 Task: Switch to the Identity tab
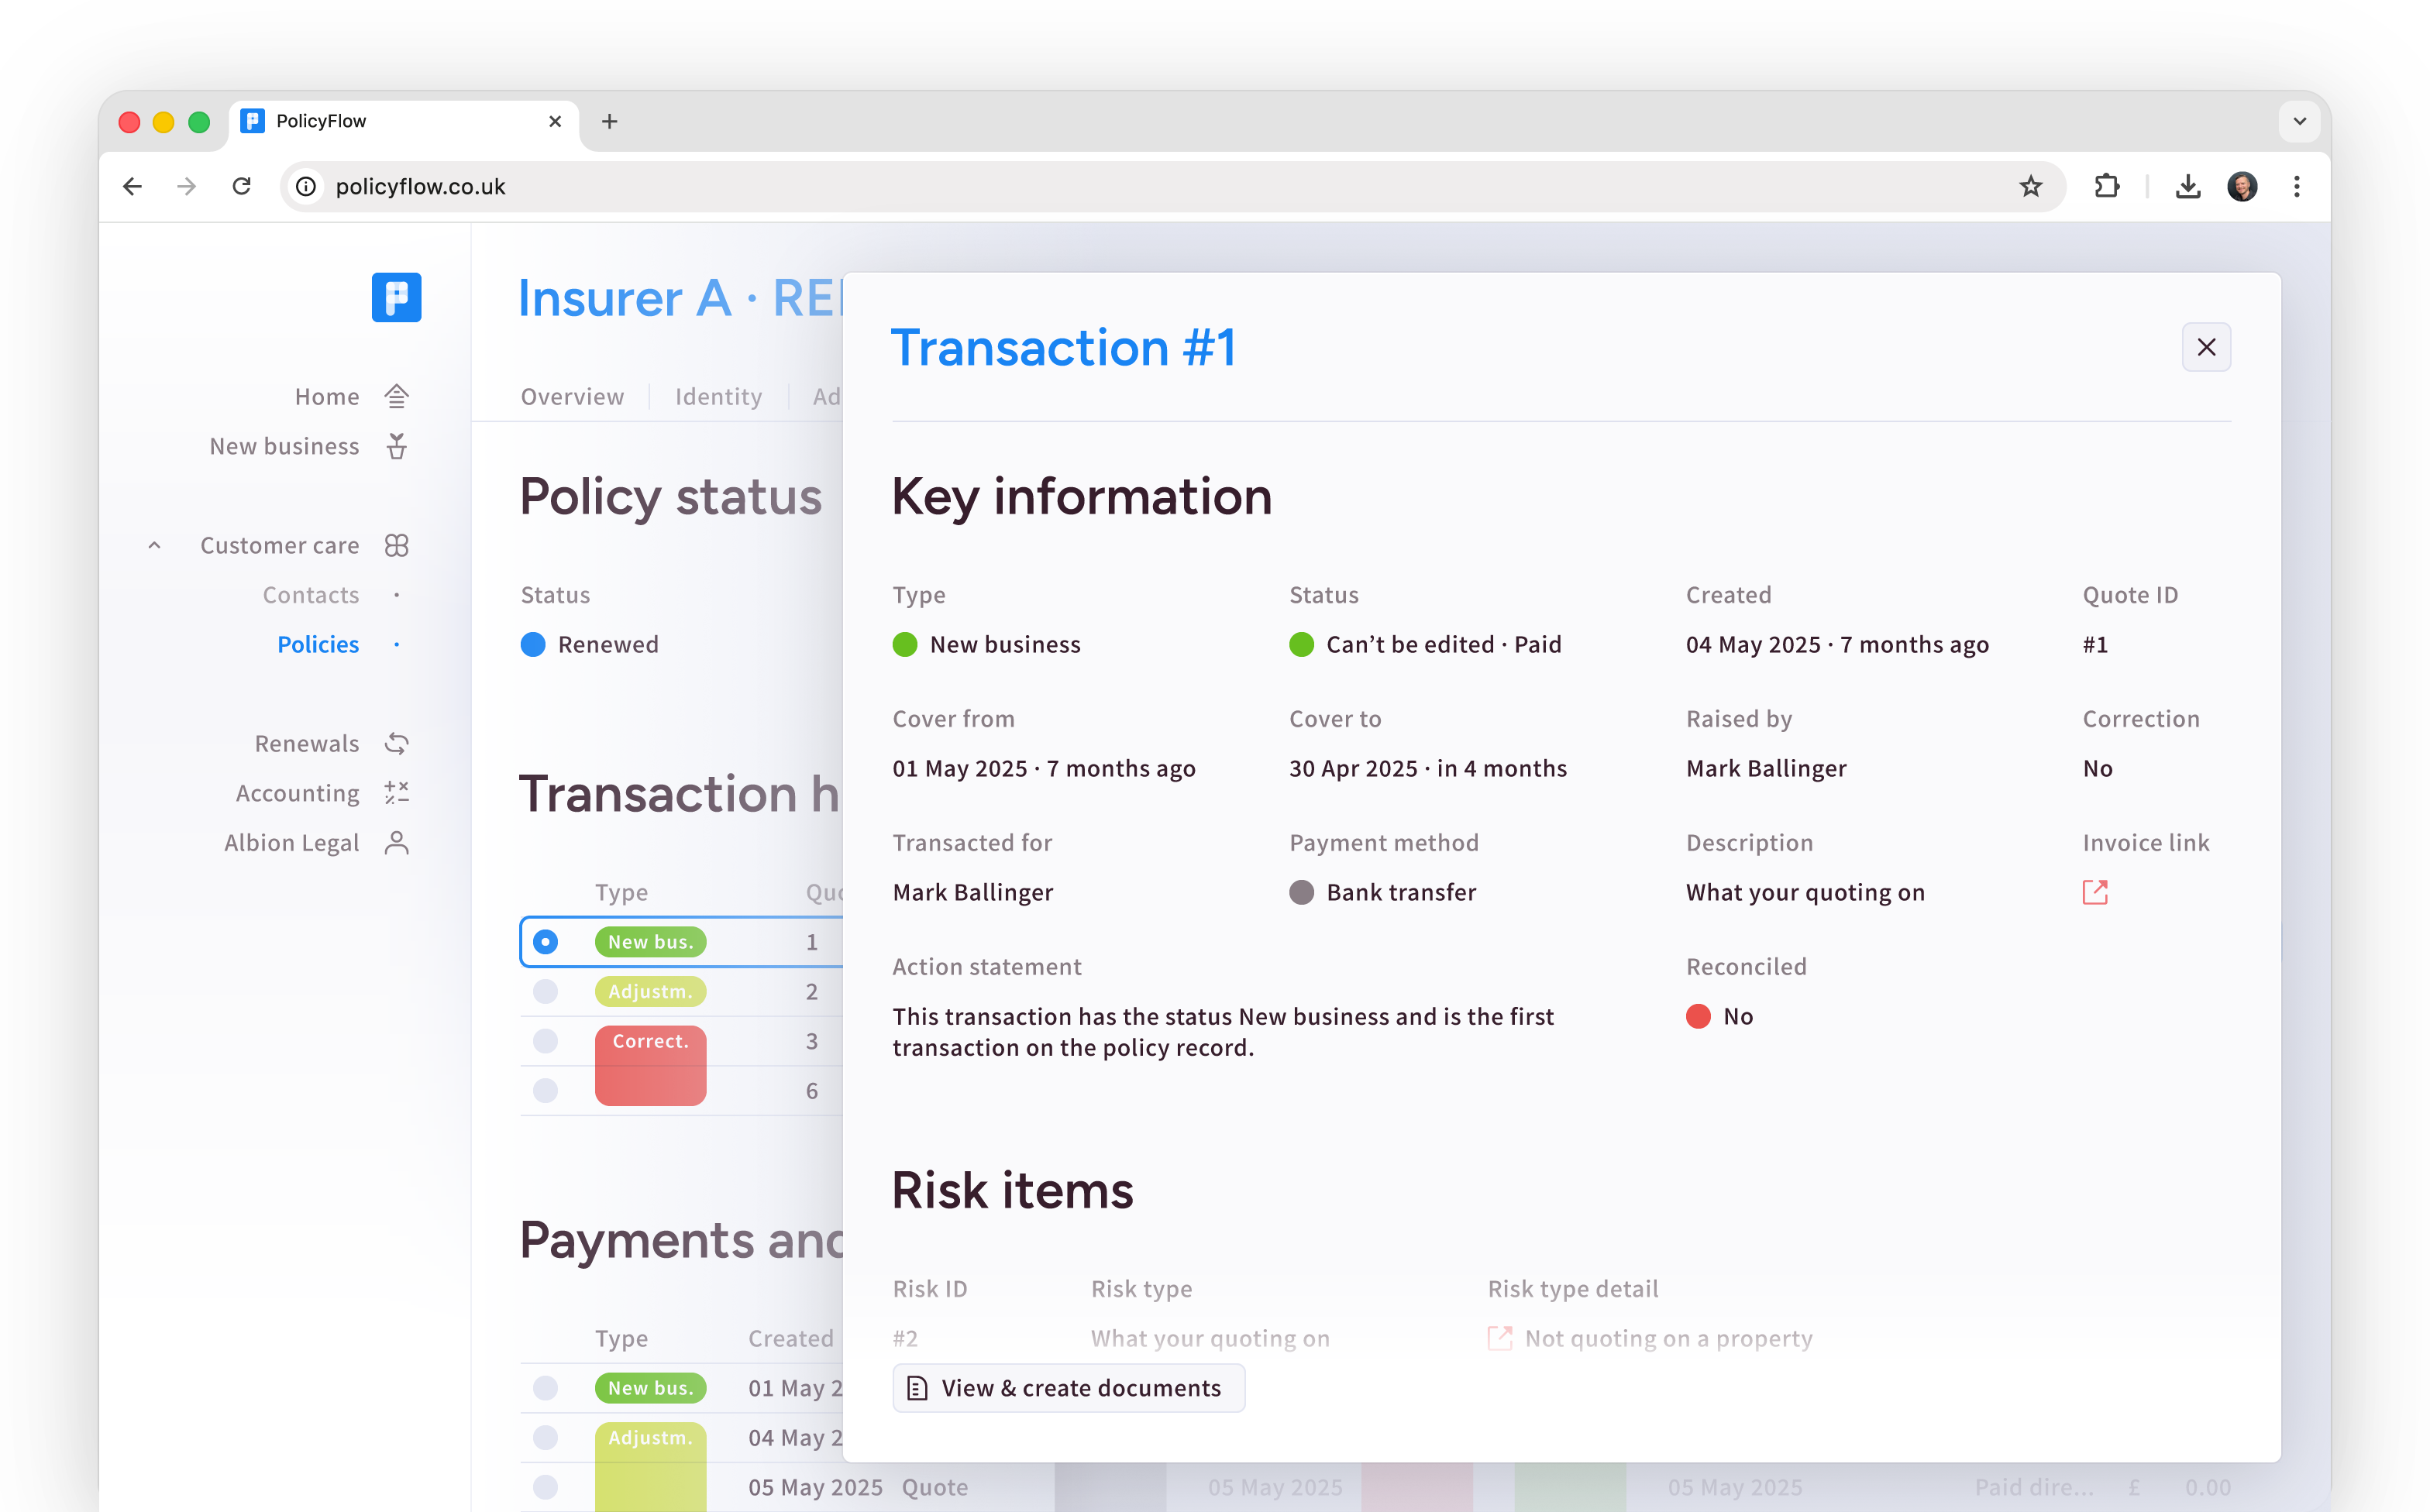(x=718, y=396)
